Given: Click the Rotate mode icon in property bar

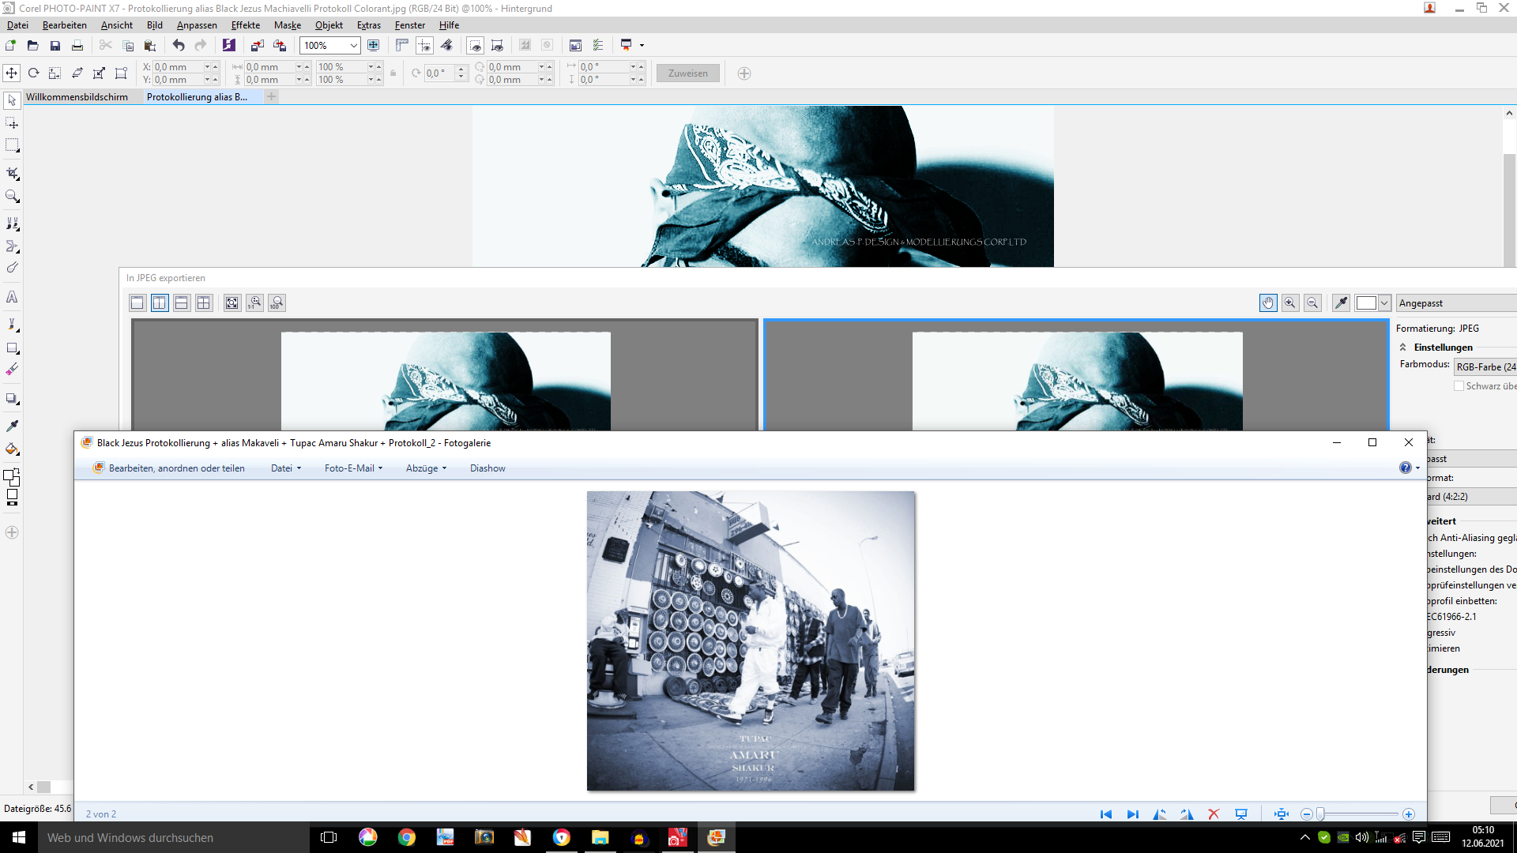Looking at the screenshot, I should click(33, 73).
